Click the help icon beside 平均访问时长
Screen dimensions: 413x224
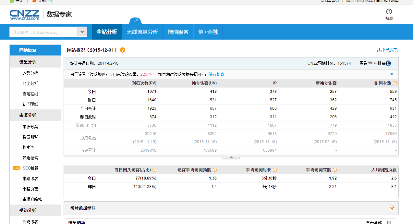(275, 170)
